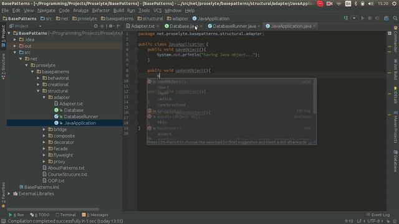This screenshot has width=399, height=224.
Task: Click the LF line separator in status bar
Action: coord(360,222)
